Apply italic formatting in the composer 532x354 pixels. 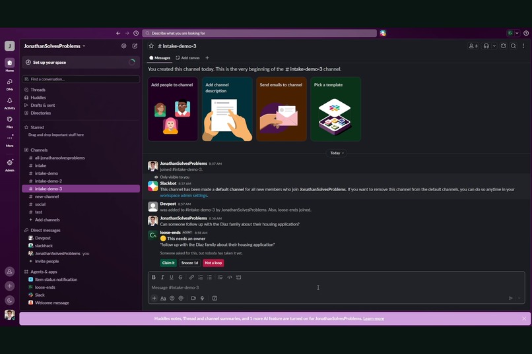162,277
